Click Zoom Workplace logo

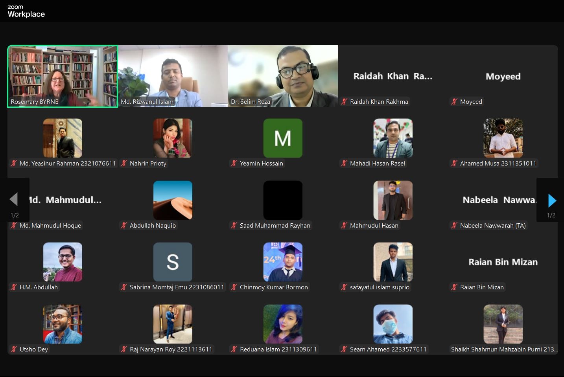[26, 11]
